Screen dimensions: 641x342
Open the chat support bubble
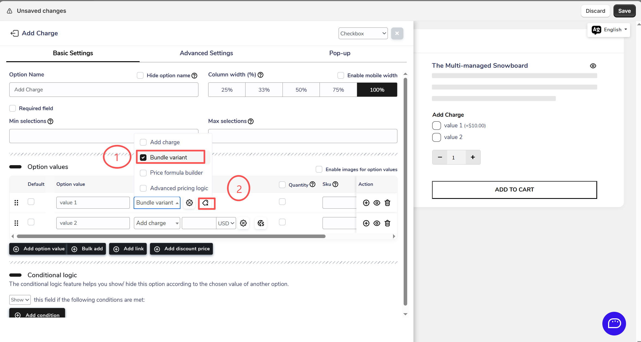(x=614, y=323)
